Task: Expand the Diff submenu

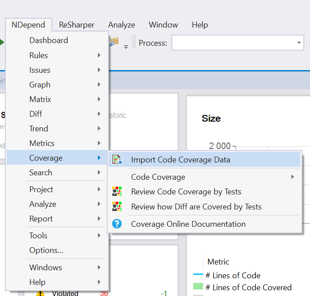Action: (x=99, y=114)
